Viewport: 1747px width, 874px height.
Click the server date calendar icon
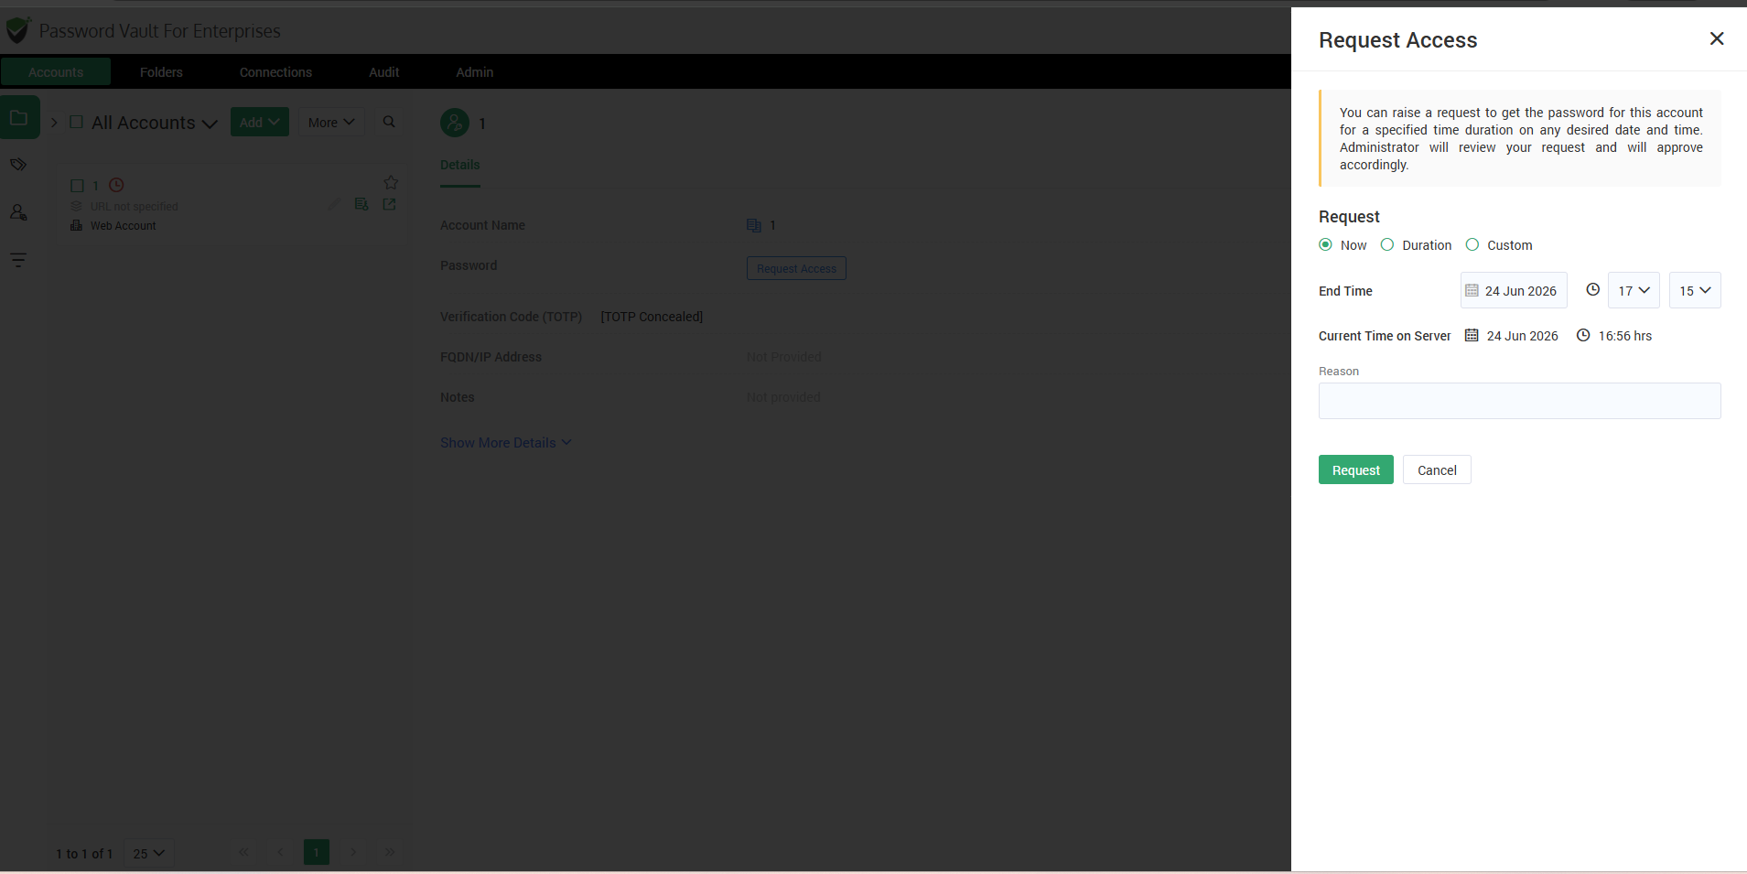(1472, 335)
